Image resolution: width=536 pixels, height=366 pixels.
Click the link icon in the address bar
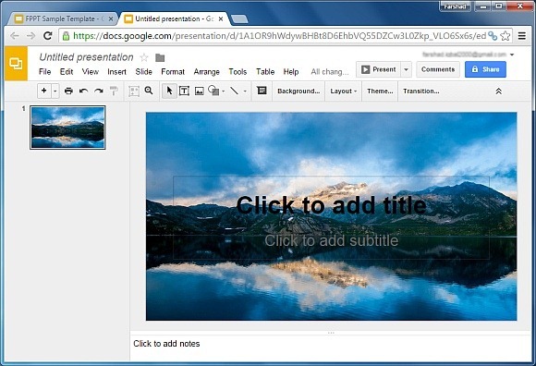493,36
